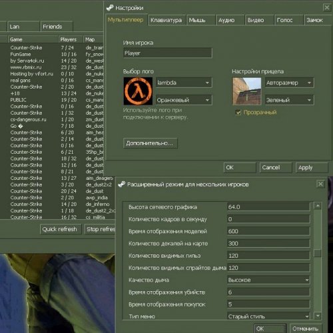Select the PUBLIC server row
Image resolution: width=333 pixels, height=333 pixels.
pyautogui.click(x=52, y=100)
